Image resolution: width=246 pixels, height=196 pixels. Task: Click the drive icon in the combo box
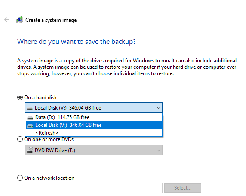[30, 108]
